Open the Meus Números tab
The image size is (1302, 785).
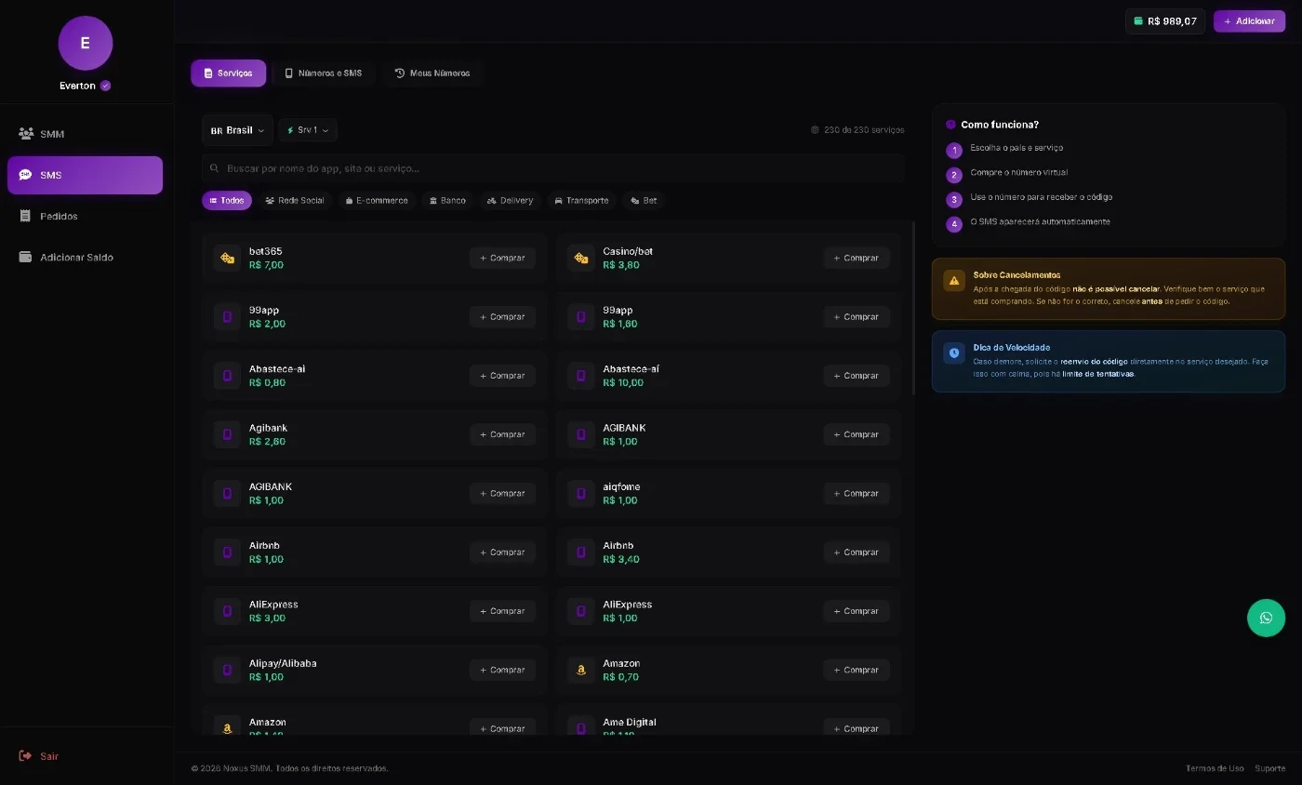(x=432, y=73)
